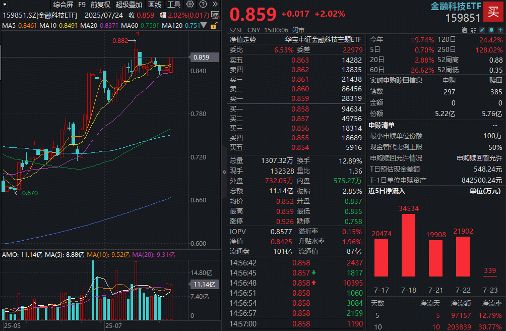The width and height of the screenshot is (506, 331).
Task: Click the 7-18 net inflow red bar
Action: coord(409,245)
